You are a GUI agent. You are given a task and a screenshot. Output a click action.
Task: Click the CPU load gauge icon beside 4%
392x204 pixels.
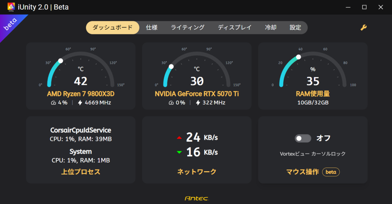click(53, 103)
